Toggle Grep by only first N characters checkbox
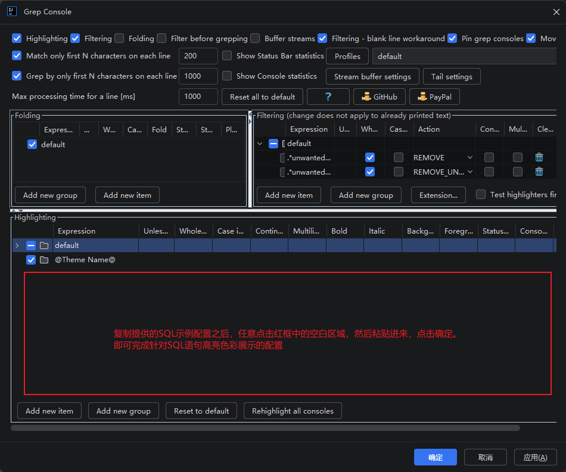The width and height of the screenshot is (566, 472). pyautogui.click(x=17, y=76)
